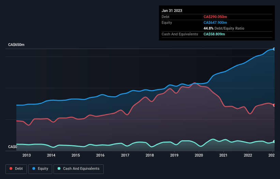Viewport: 280px width, 179px height.
Task: Click the 2018 axis label
Action: click(x=150, y=155)
